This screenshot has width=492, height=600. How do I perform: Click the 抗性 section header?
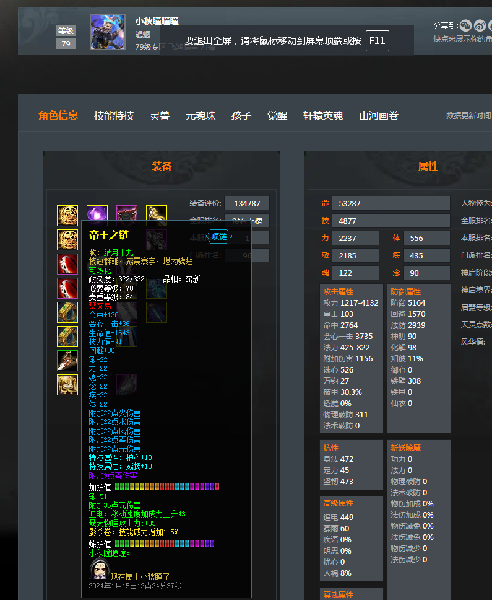point(331,448)
